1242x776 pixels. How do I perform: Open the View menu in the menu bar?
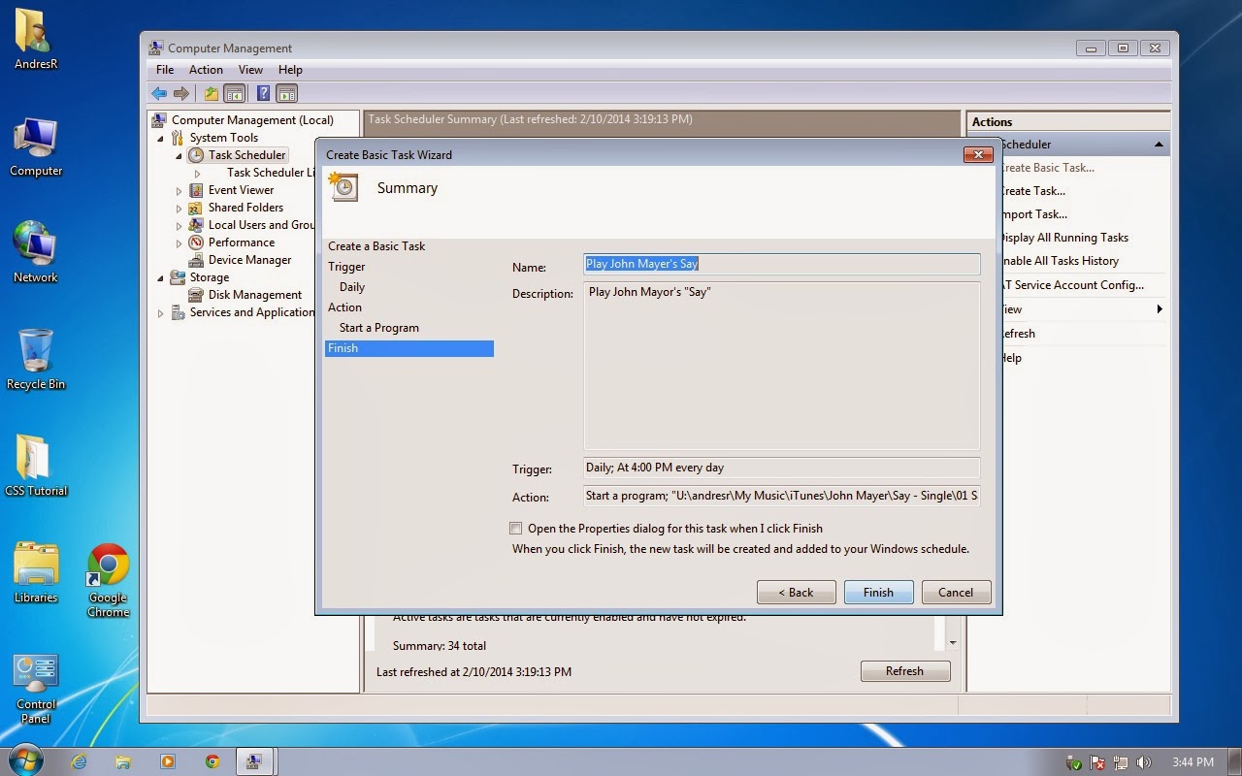coord(250,70)
